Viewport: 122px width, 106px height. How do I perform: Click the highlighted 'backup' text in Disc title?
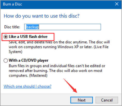[x=32, y=27]
